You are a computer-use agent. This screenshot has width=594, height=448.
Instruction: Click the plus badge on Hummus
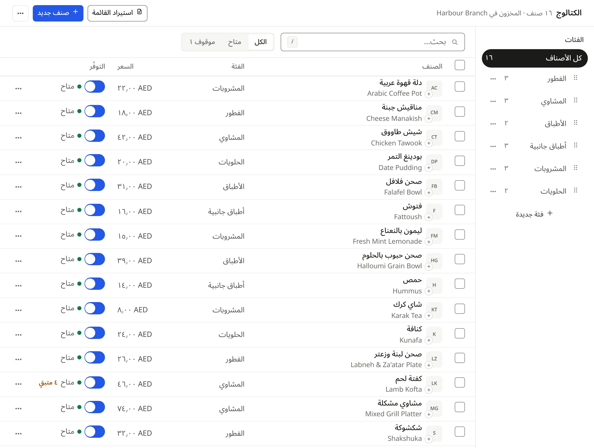tap(429, 291)
